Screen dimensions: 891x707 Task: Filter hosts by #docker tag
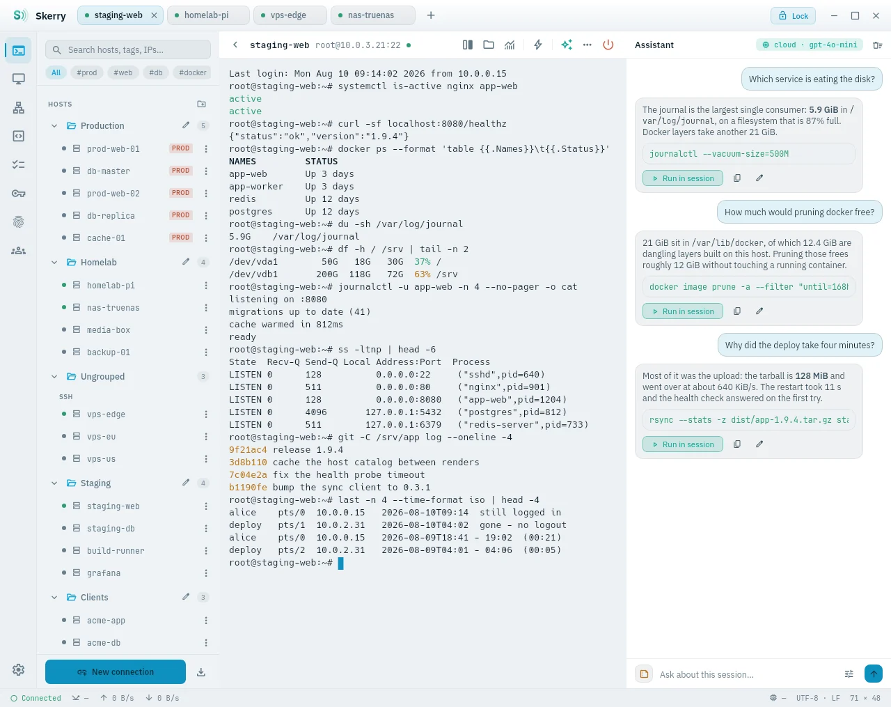(193, 72)
